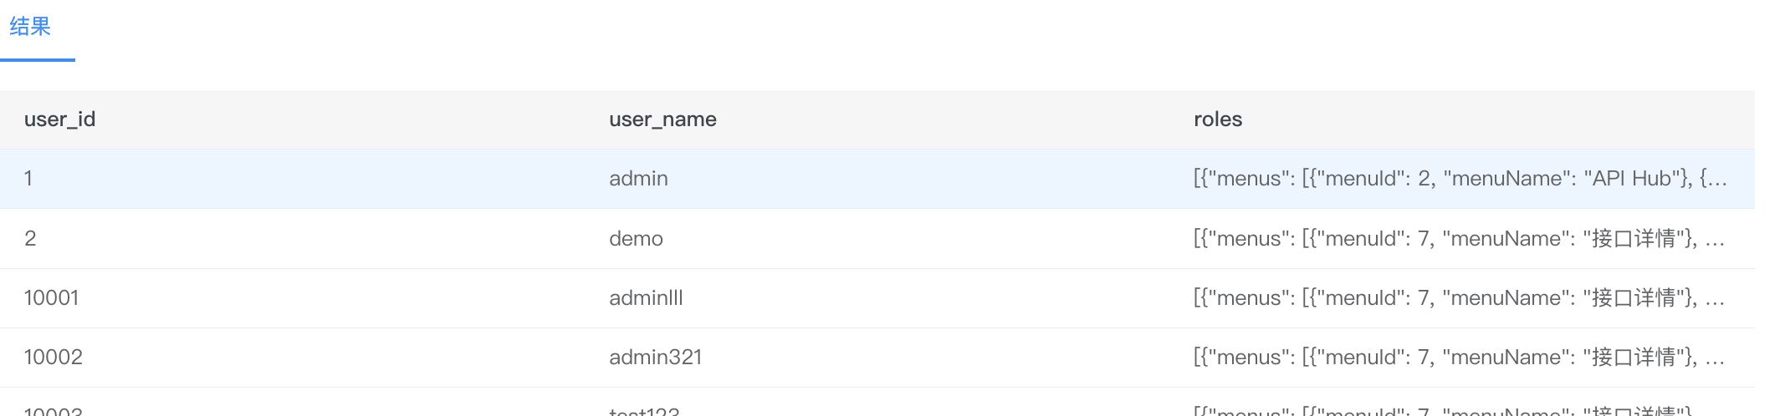Click the demo user_name cell
The image size is (1780, 416).
click(636, 239)
